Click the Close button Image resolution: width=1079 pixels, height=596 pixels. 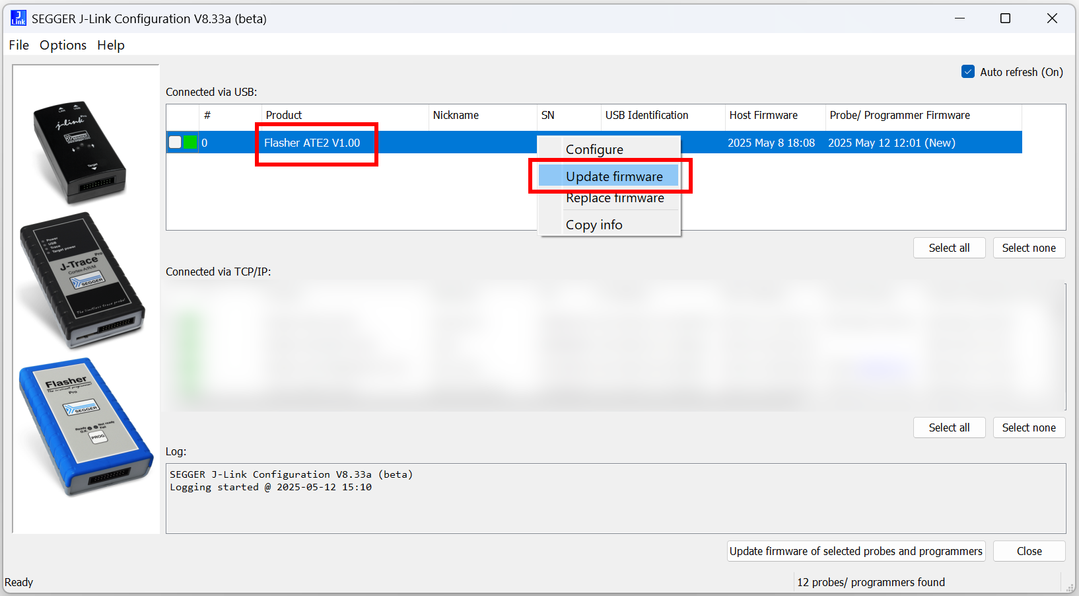click(1029, 551)
